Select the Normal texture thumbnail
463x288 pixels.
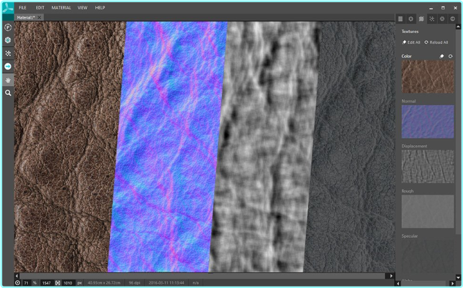427,121
